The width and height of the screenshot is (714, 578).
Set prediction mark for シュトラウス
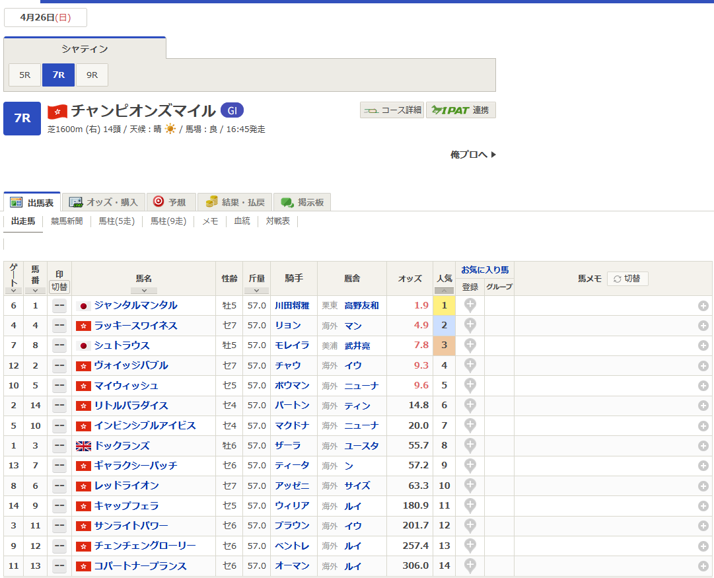(59, 345)
